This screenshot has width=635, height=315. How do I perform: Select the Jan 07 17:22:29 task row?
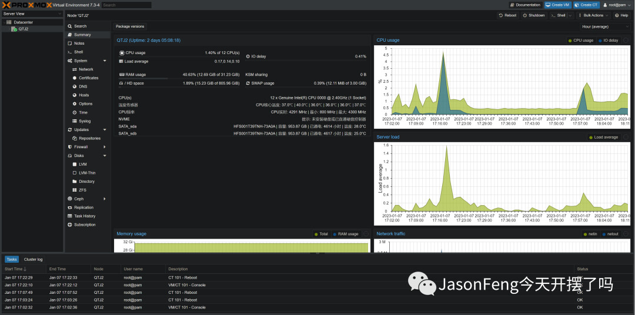pos(317,278)
